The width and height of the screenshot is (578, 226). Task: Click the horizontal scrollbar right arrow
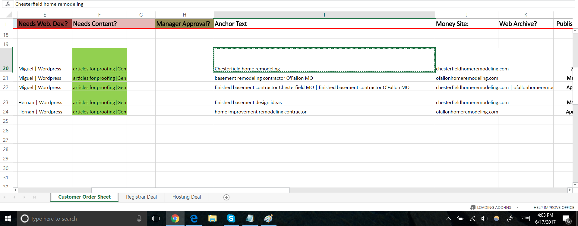[570, 190]
